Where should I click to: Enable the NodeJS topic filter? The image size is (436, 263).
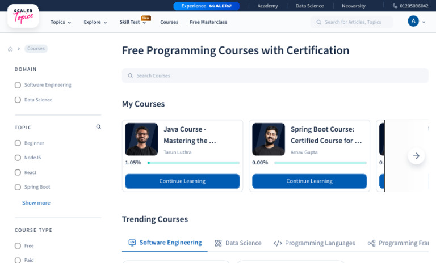pyautogui.click(x=18, y=158)
